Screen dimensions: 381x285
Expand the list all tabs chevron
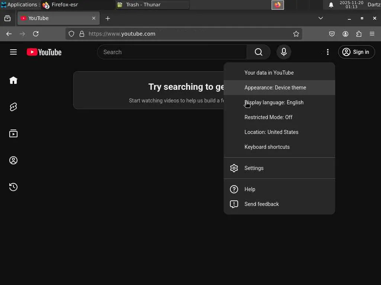tap(320, 18)
